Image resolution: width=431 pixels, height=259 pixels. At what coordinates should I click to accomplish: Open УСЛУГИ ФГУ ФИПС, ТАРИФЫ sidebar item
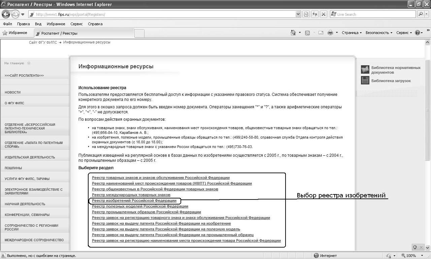(27, 179)
